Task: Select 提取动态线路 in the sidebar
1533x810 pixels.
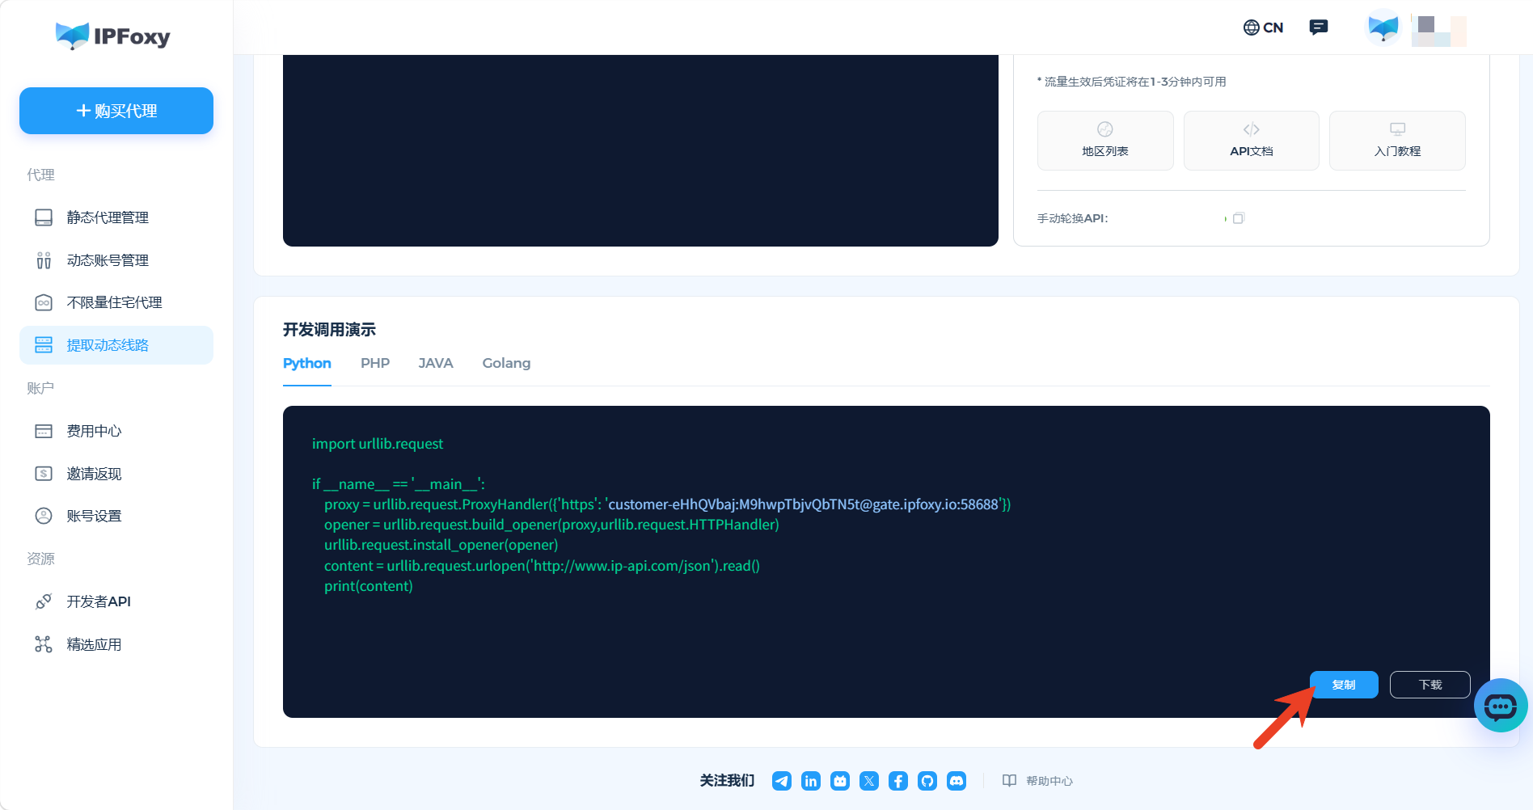Action: 116,345
